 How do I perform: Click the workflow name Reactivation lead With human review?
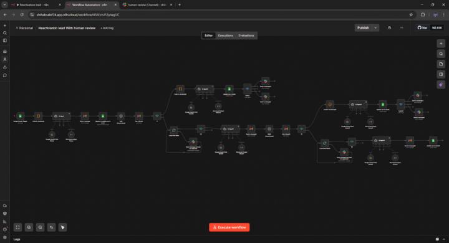[67, 28]
